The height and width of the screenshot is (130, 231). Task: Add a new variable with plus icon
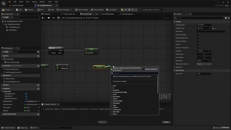click(x=38, y=89)
